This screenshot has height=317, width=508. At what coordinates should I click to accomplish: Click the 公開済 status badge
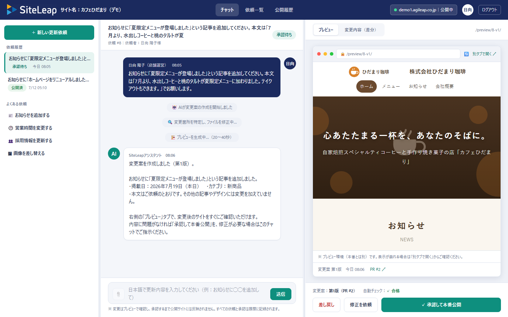click(x=17, y=88)
